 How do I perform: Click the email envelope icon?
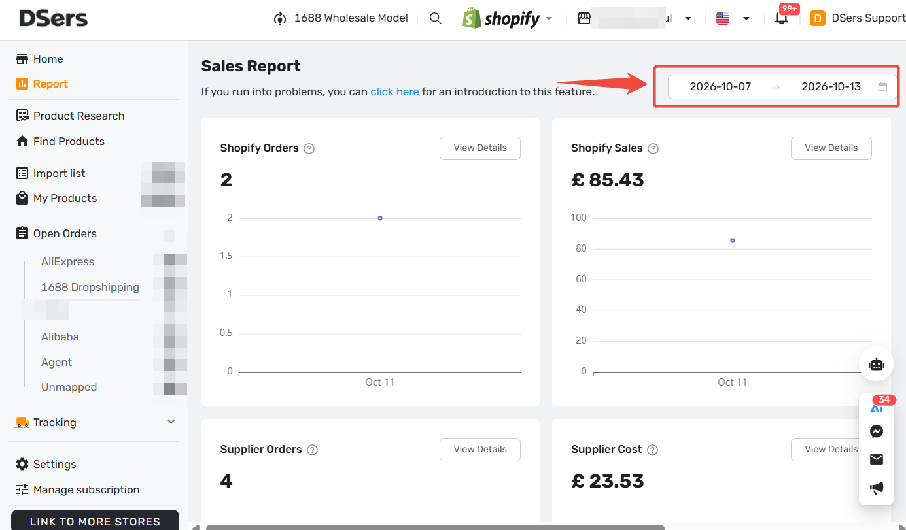point(877,459)
